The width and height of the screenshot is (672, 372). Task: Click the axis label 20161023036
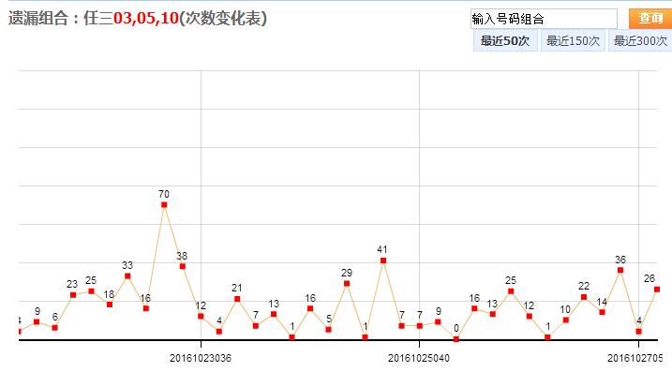tap(201, 358)
